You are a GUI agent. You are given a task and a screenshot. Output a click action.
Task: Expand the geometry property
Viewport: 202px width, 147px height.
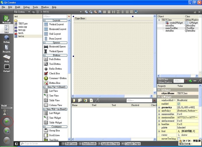coord(159,107)
